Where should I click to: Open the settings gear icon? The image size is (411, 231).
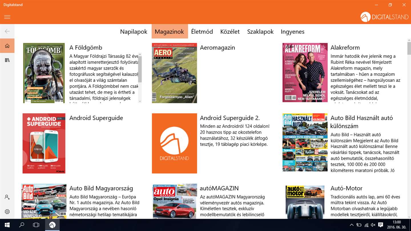click(x=7, y=212)
